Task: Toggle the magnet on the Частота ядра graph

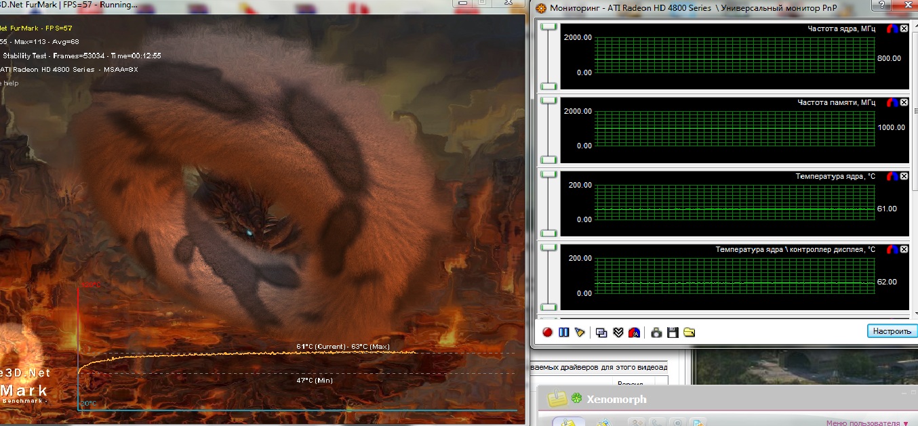Action: [x=892, y=28]
